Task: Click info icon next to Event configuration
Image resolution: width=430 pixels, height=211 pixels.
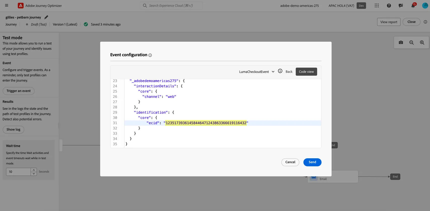Action: pos(150,55)
